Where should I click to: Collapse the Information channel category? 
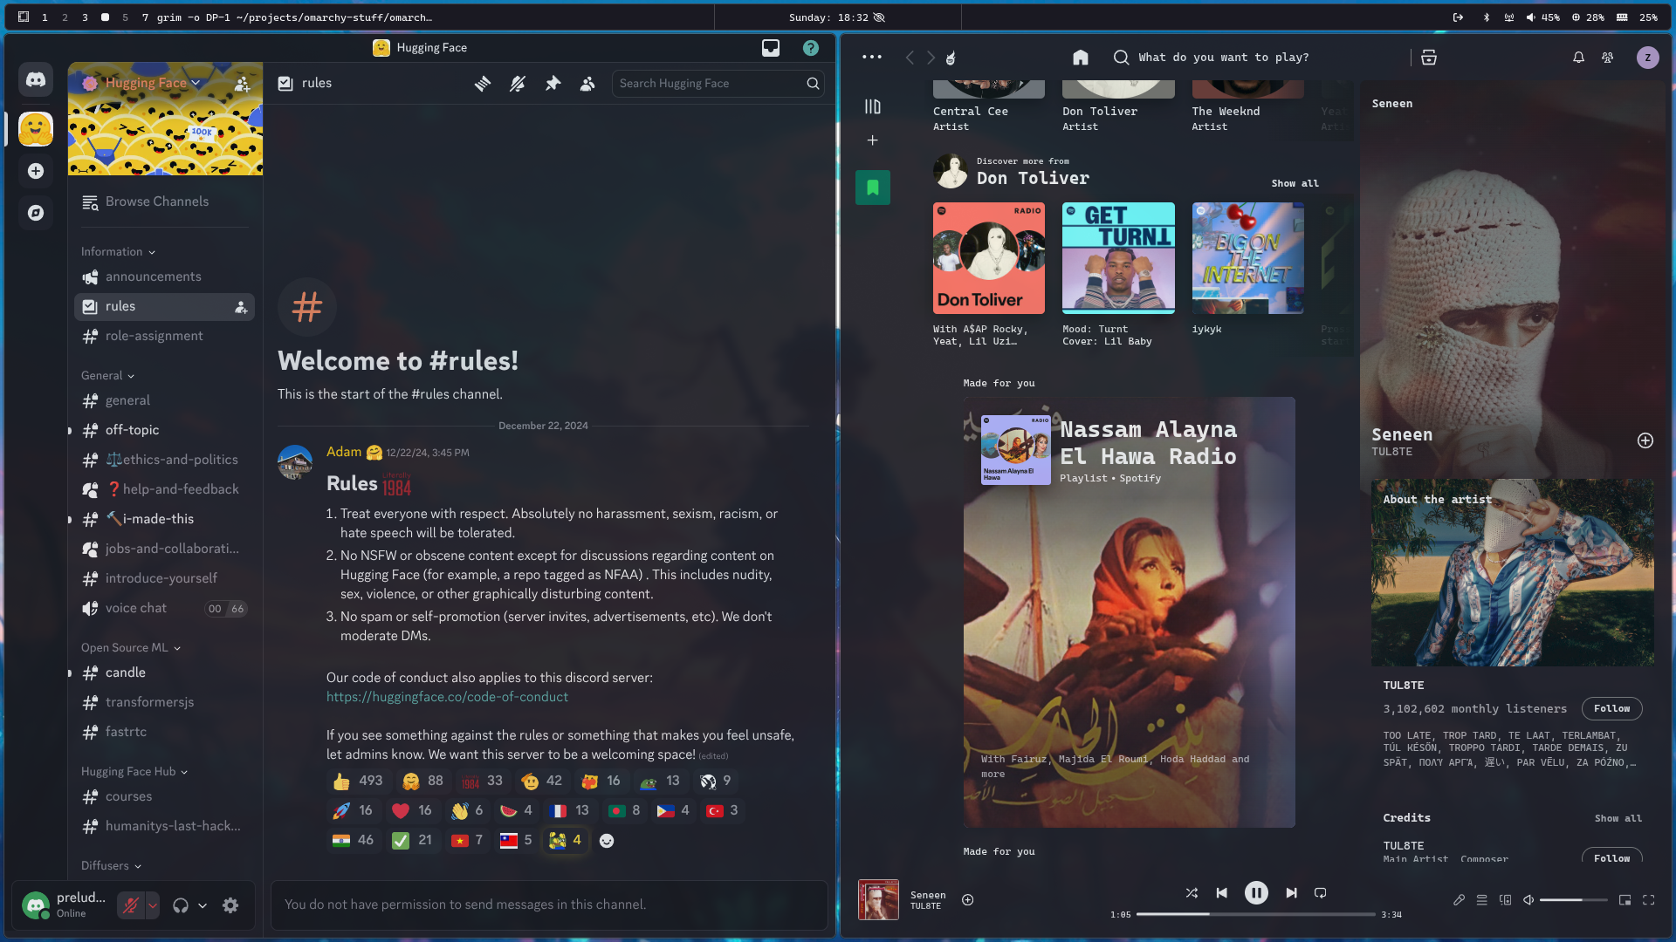[118, 252]
